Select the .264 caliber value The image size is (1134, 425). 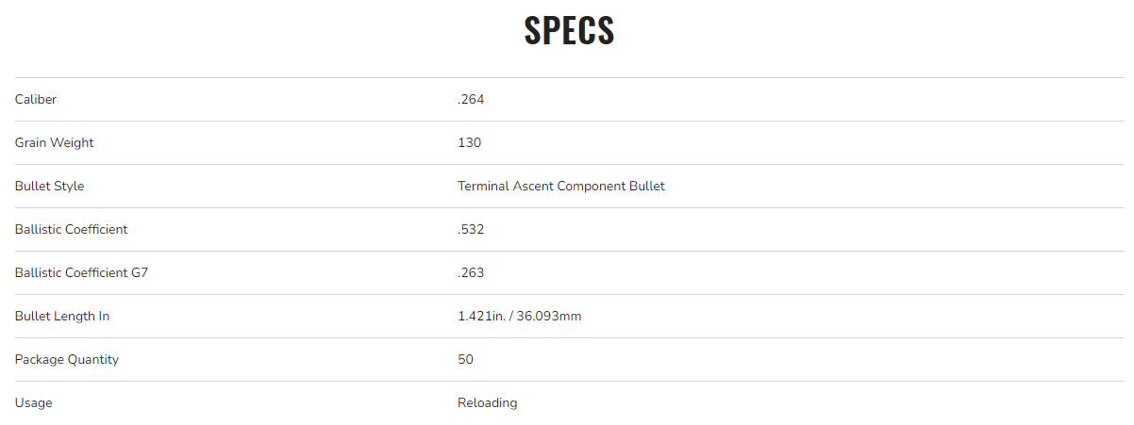(x=471, y=99)
